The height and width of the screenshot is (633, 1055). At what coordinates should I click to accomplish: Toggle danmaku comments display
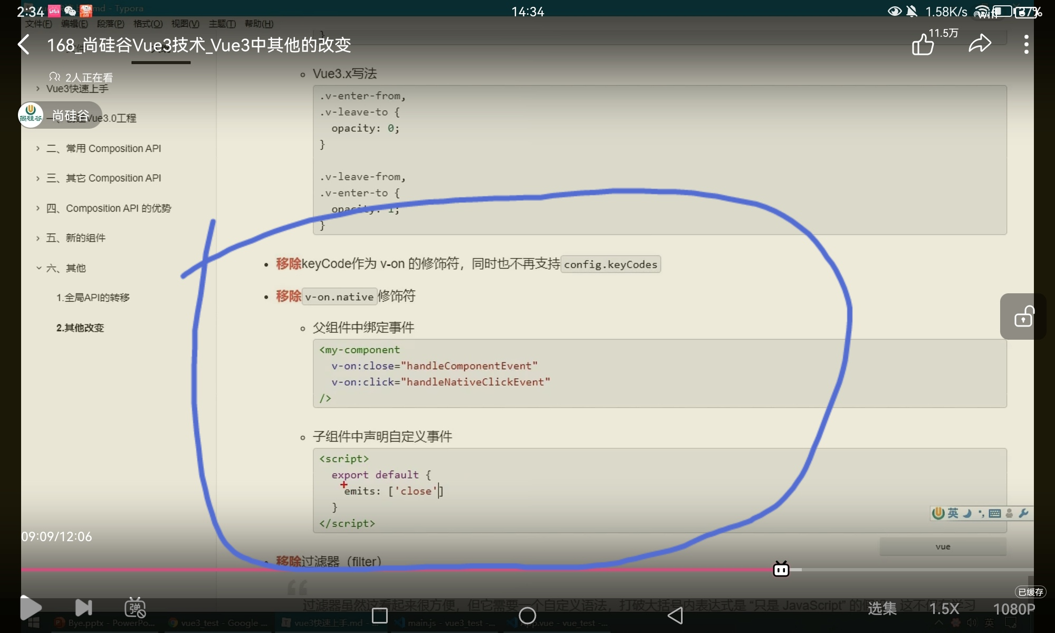click(x=135, y=608)
